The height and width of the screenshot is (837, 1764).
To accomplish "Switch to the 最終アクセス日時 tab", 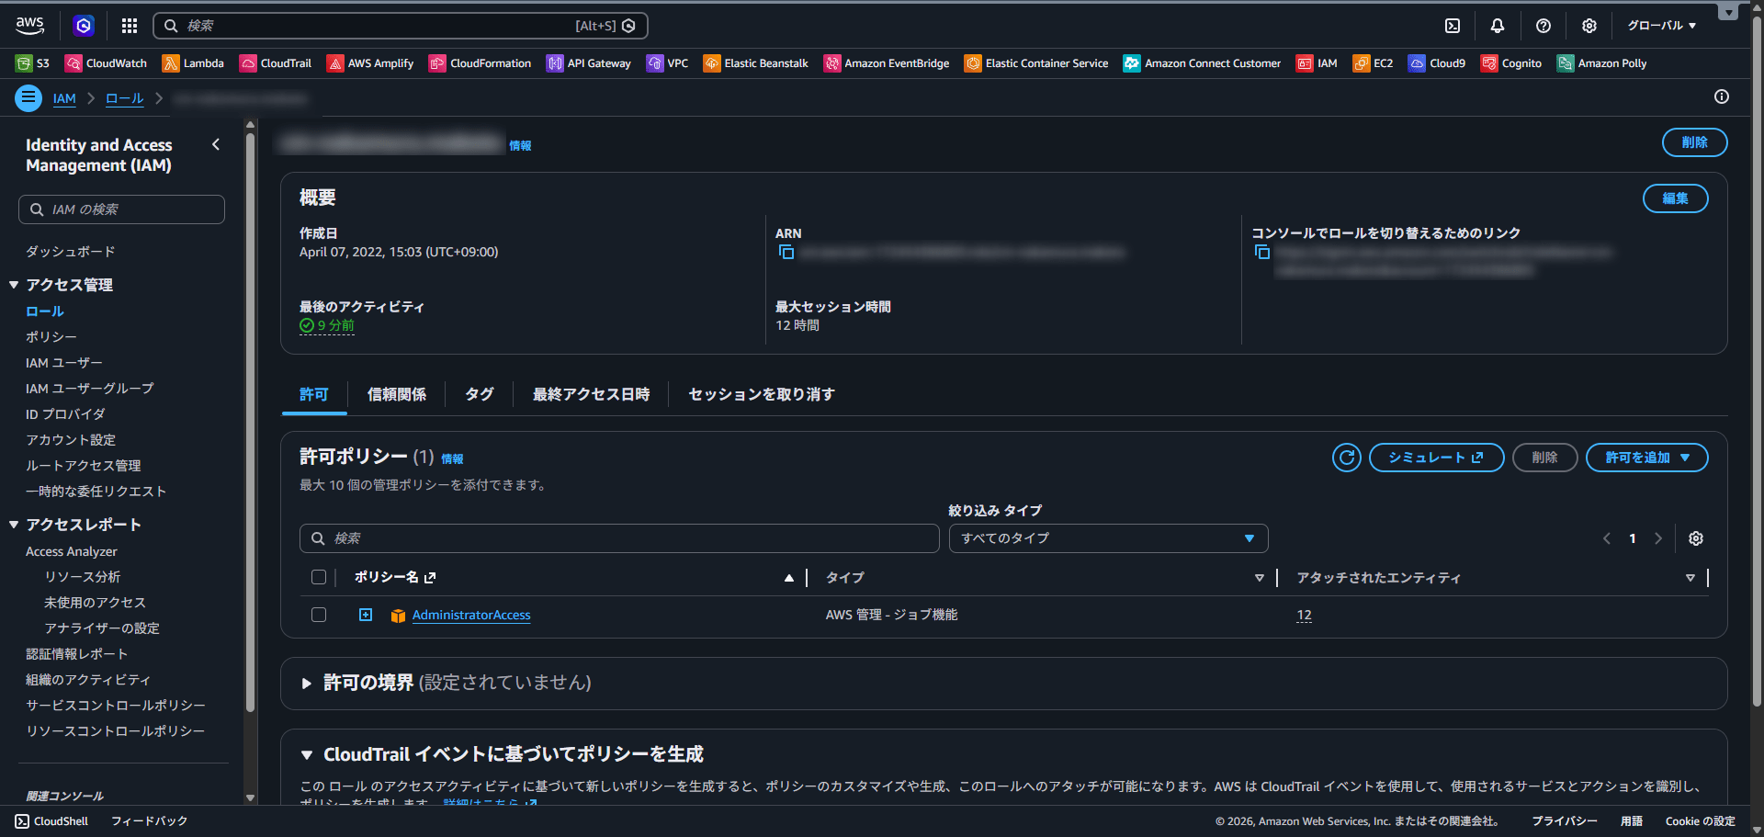I will [x=592, y=394].
